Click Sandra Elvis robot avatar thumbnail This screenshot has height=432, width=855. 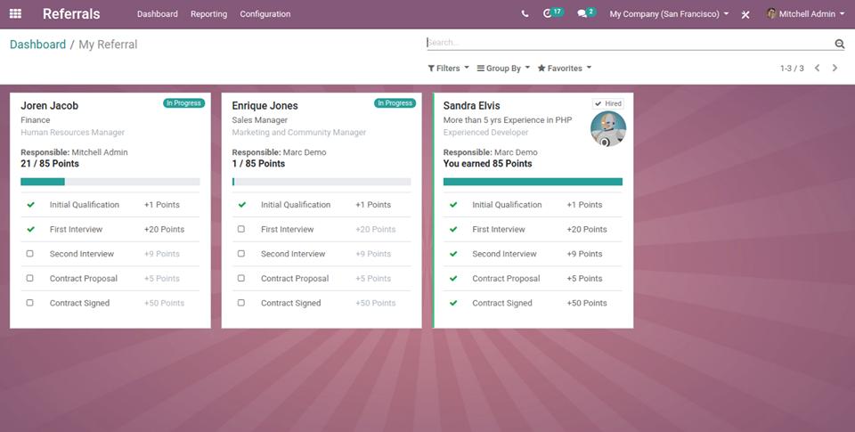(608, 129)
